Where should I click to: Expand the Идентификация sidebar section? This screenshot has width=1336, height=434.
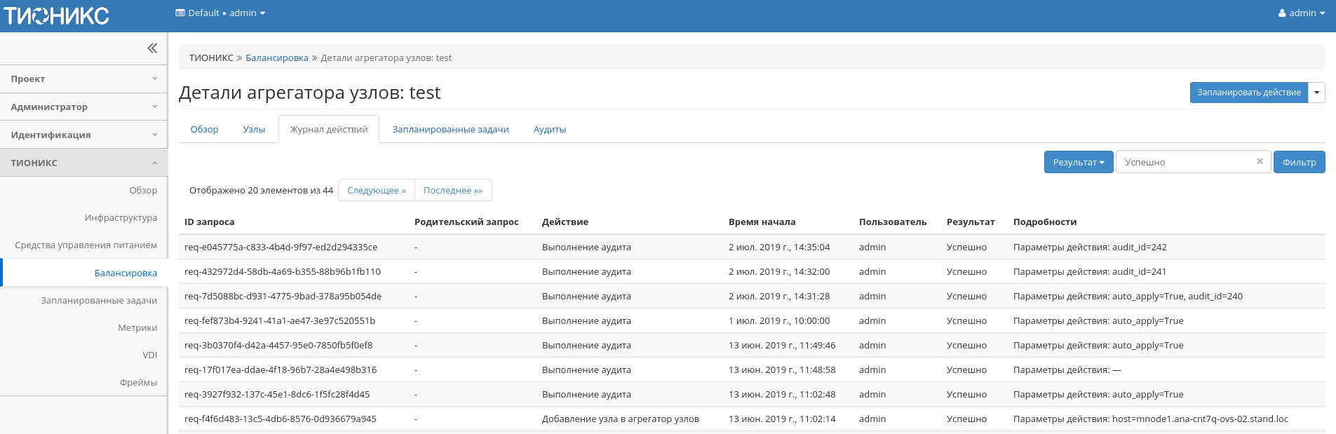coord(84,135)
